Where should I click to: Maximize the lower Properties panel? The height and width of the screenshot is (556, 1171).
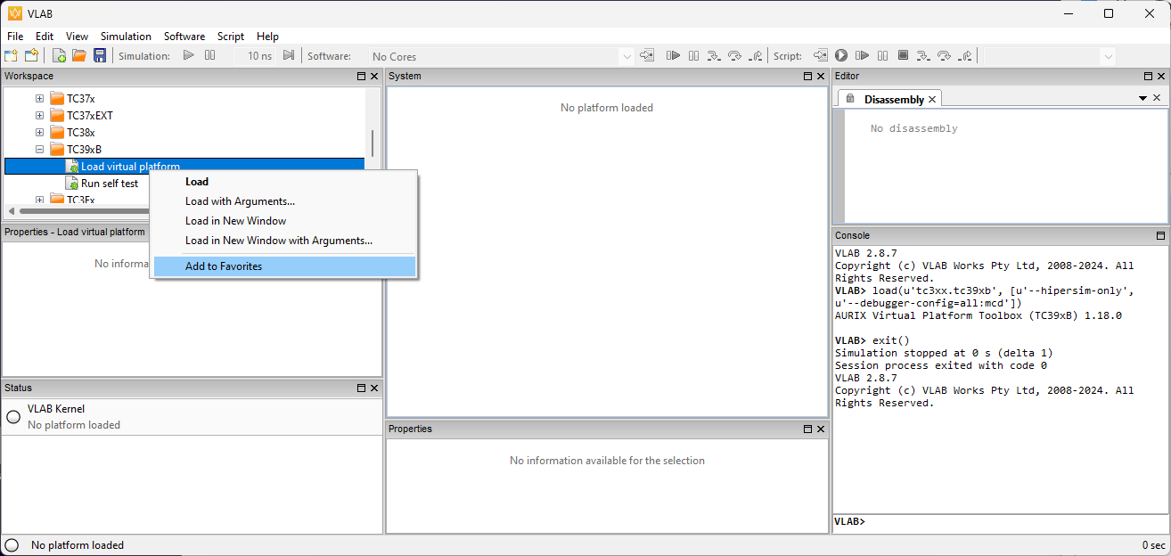point(807,429)
